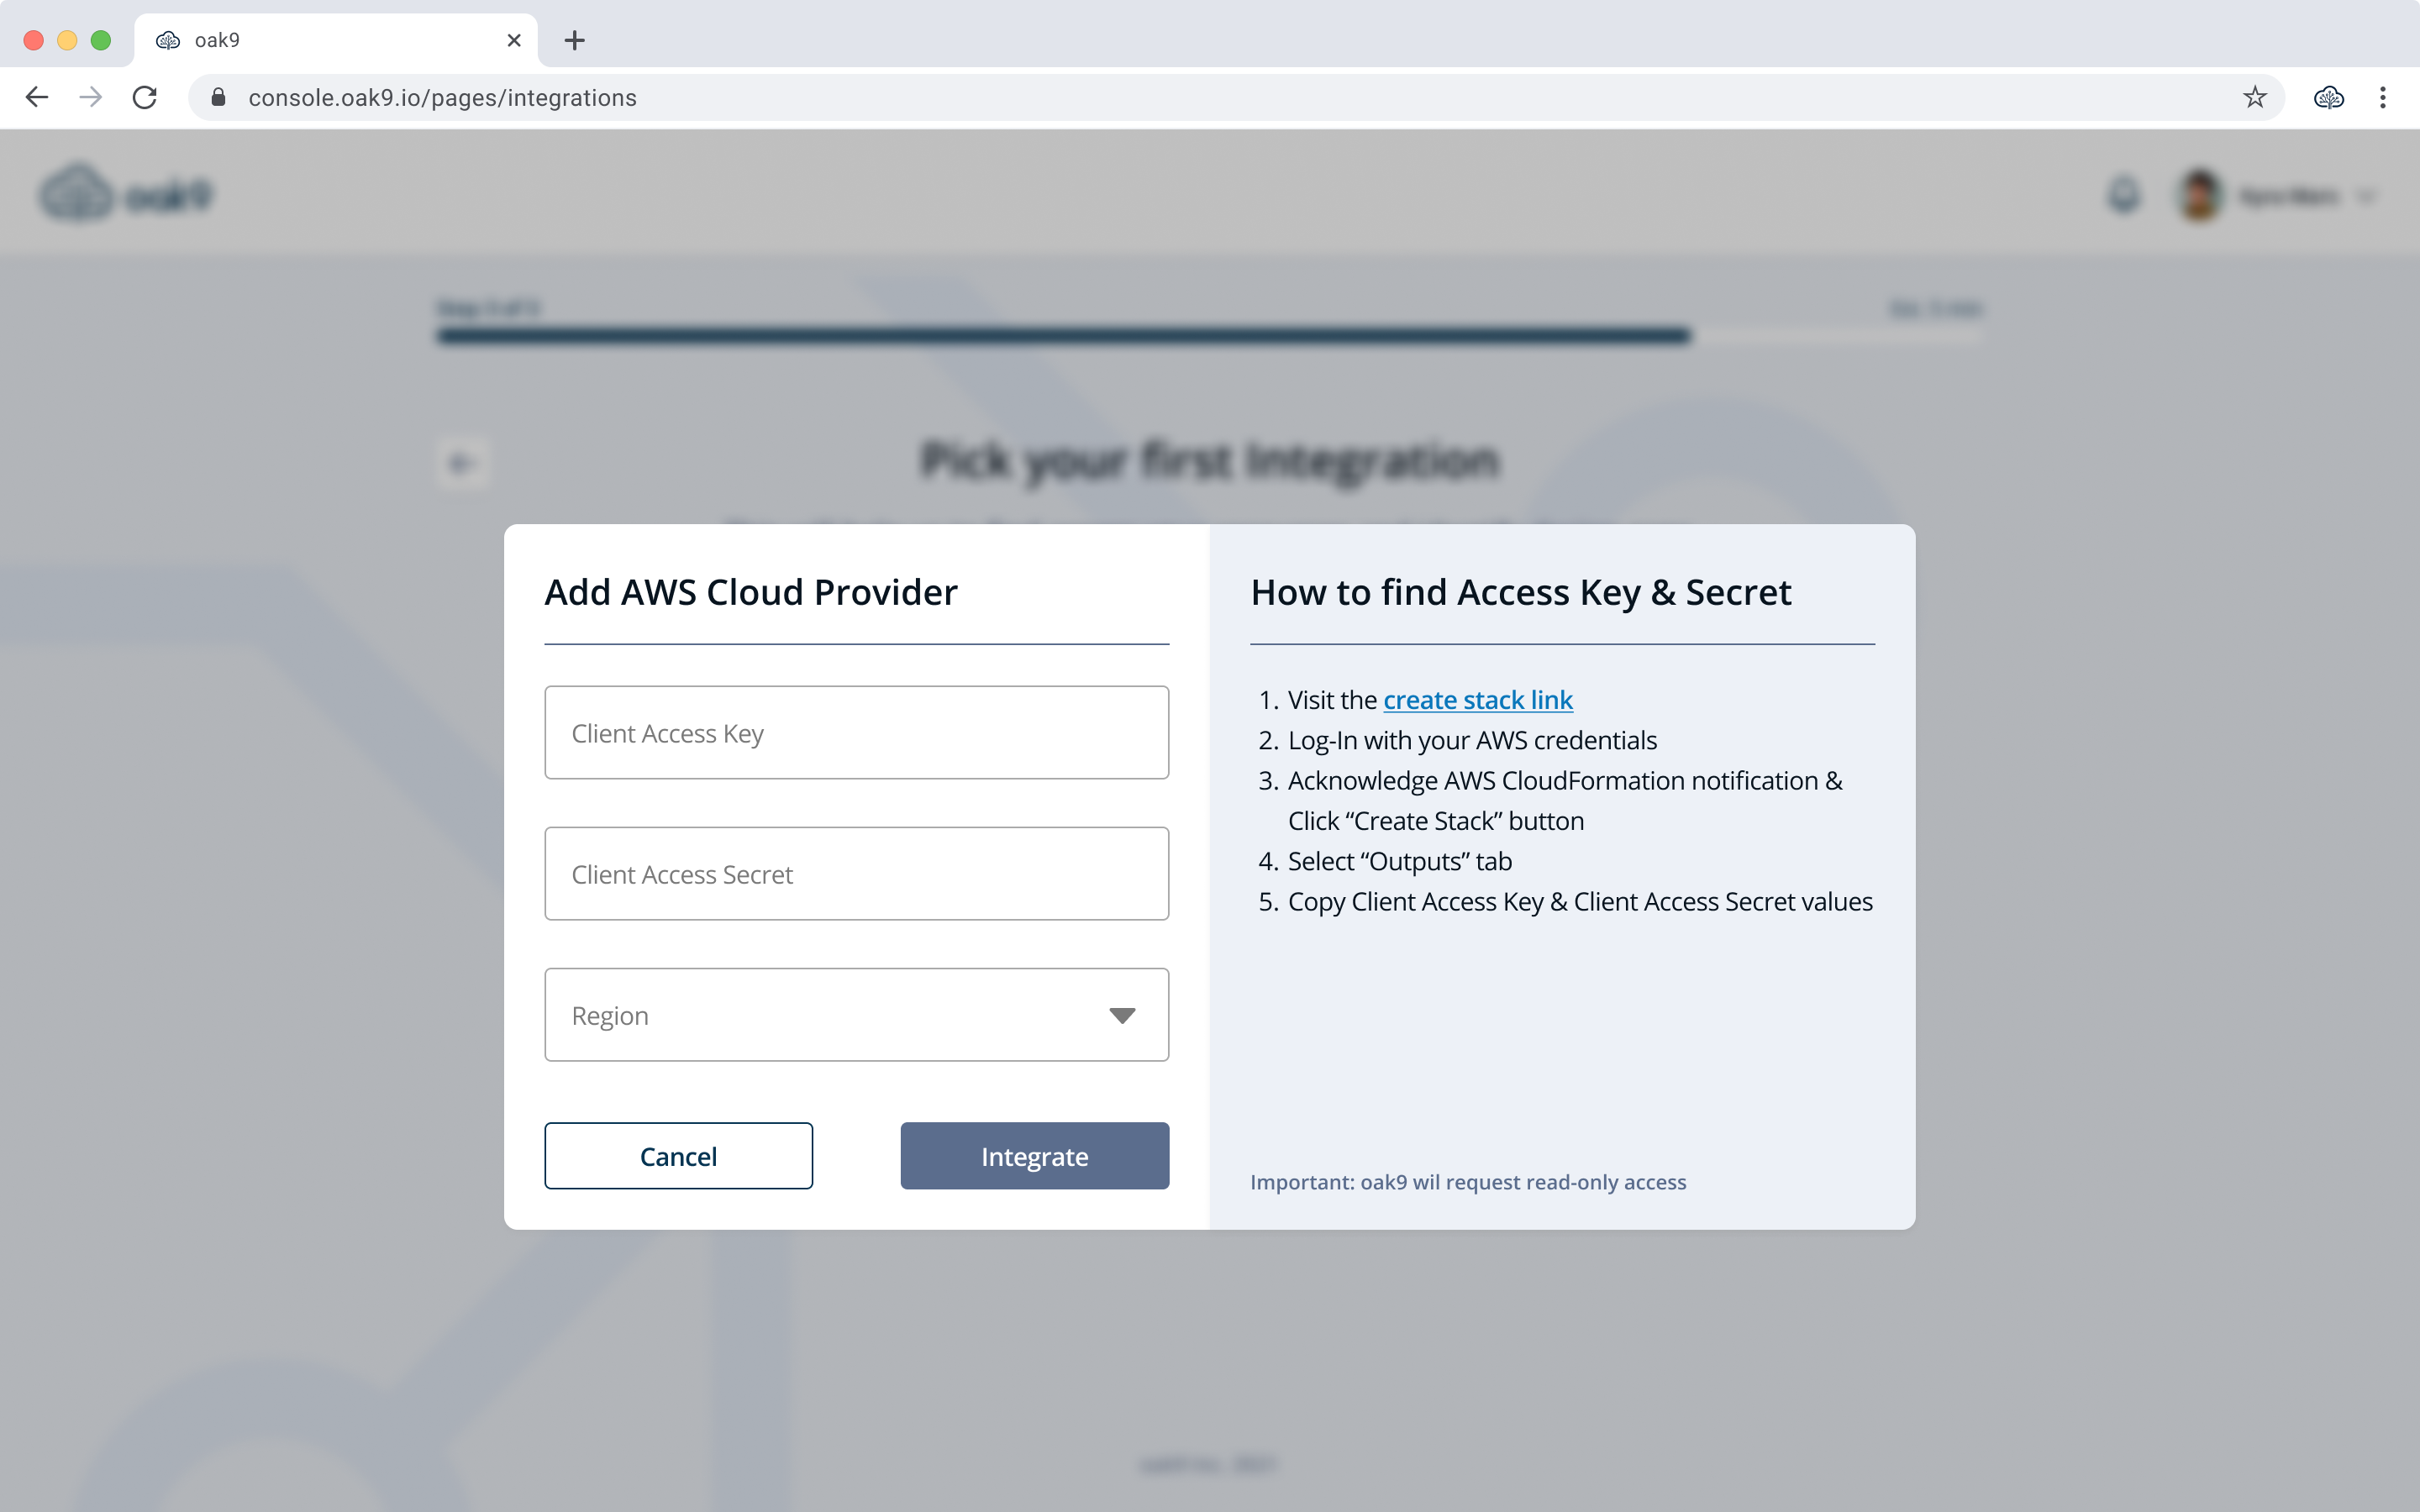Viewport: 2420px width, 1512px height.
Task: Open the Chrome three-dot menu
Action: click(x=2383, y=97)
